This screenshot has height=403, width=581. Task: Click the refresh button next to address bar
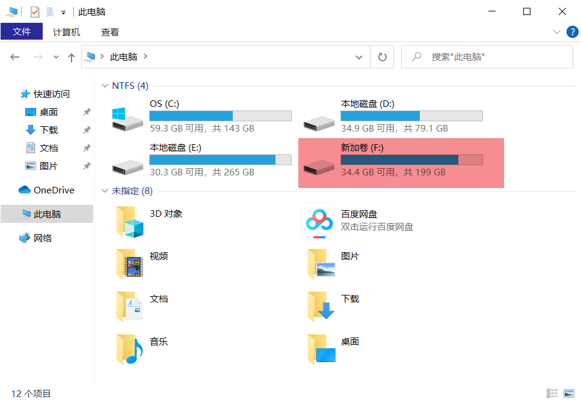383,56
